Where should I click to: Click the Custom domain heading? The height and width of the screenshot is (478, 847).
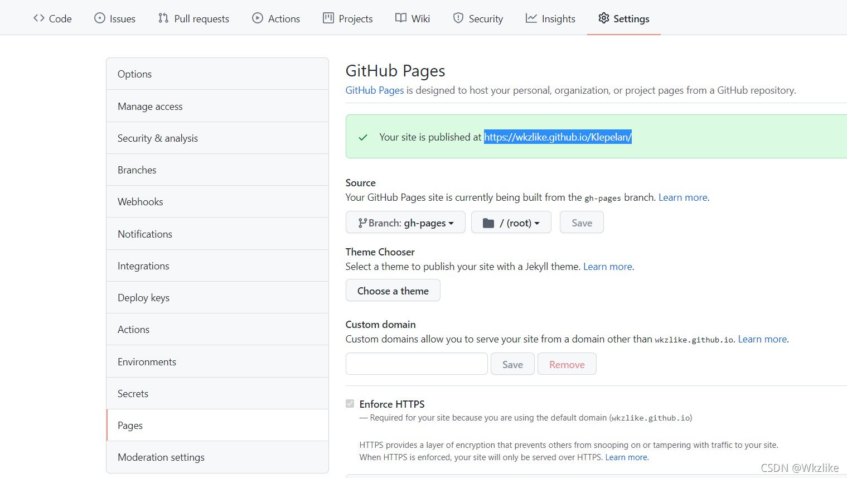pyautogui.click(x=380, y=324)
